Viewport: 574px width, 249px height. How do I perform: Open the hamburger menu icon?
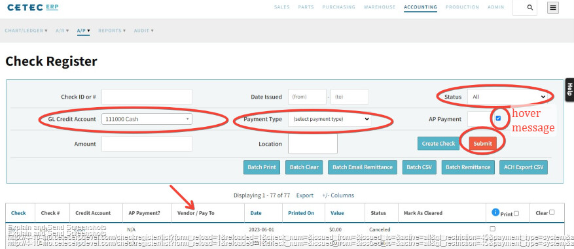pos(553,7)
